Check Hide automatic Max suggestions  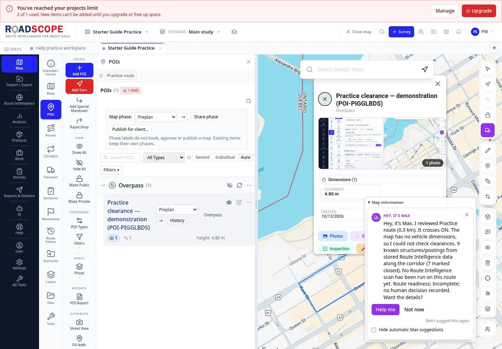374,330
